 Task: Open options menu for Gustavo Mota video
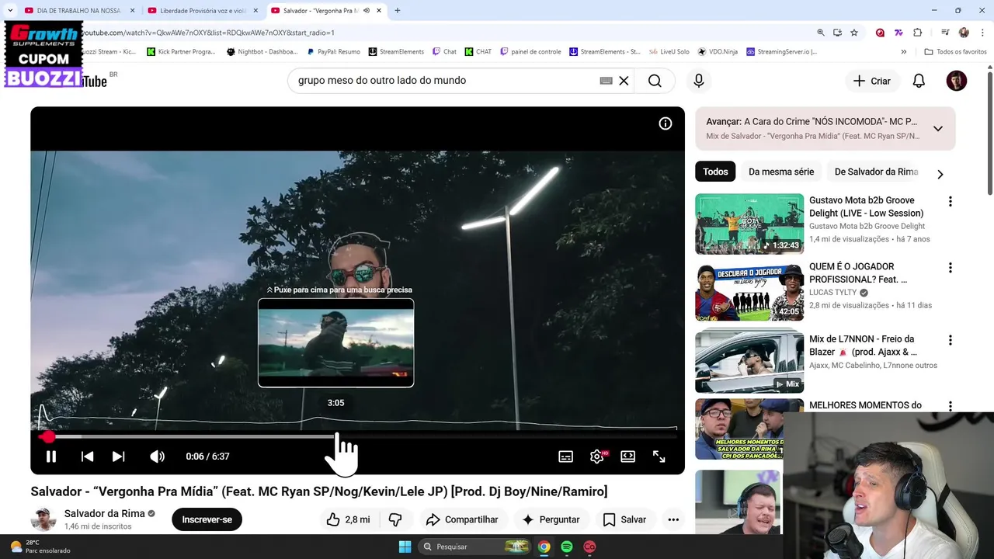click(x=950, y=202)
